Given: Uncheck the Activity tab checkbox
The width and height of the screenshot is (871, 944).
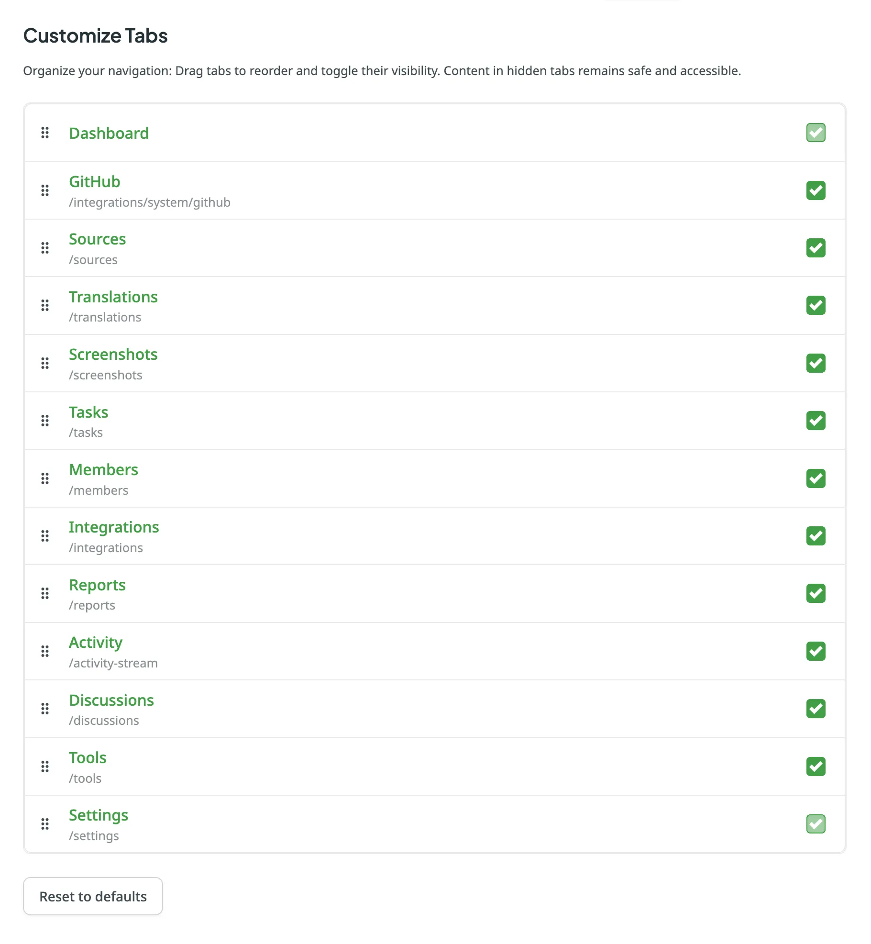Looking at the screenshot, I should (x=816, y=651).
